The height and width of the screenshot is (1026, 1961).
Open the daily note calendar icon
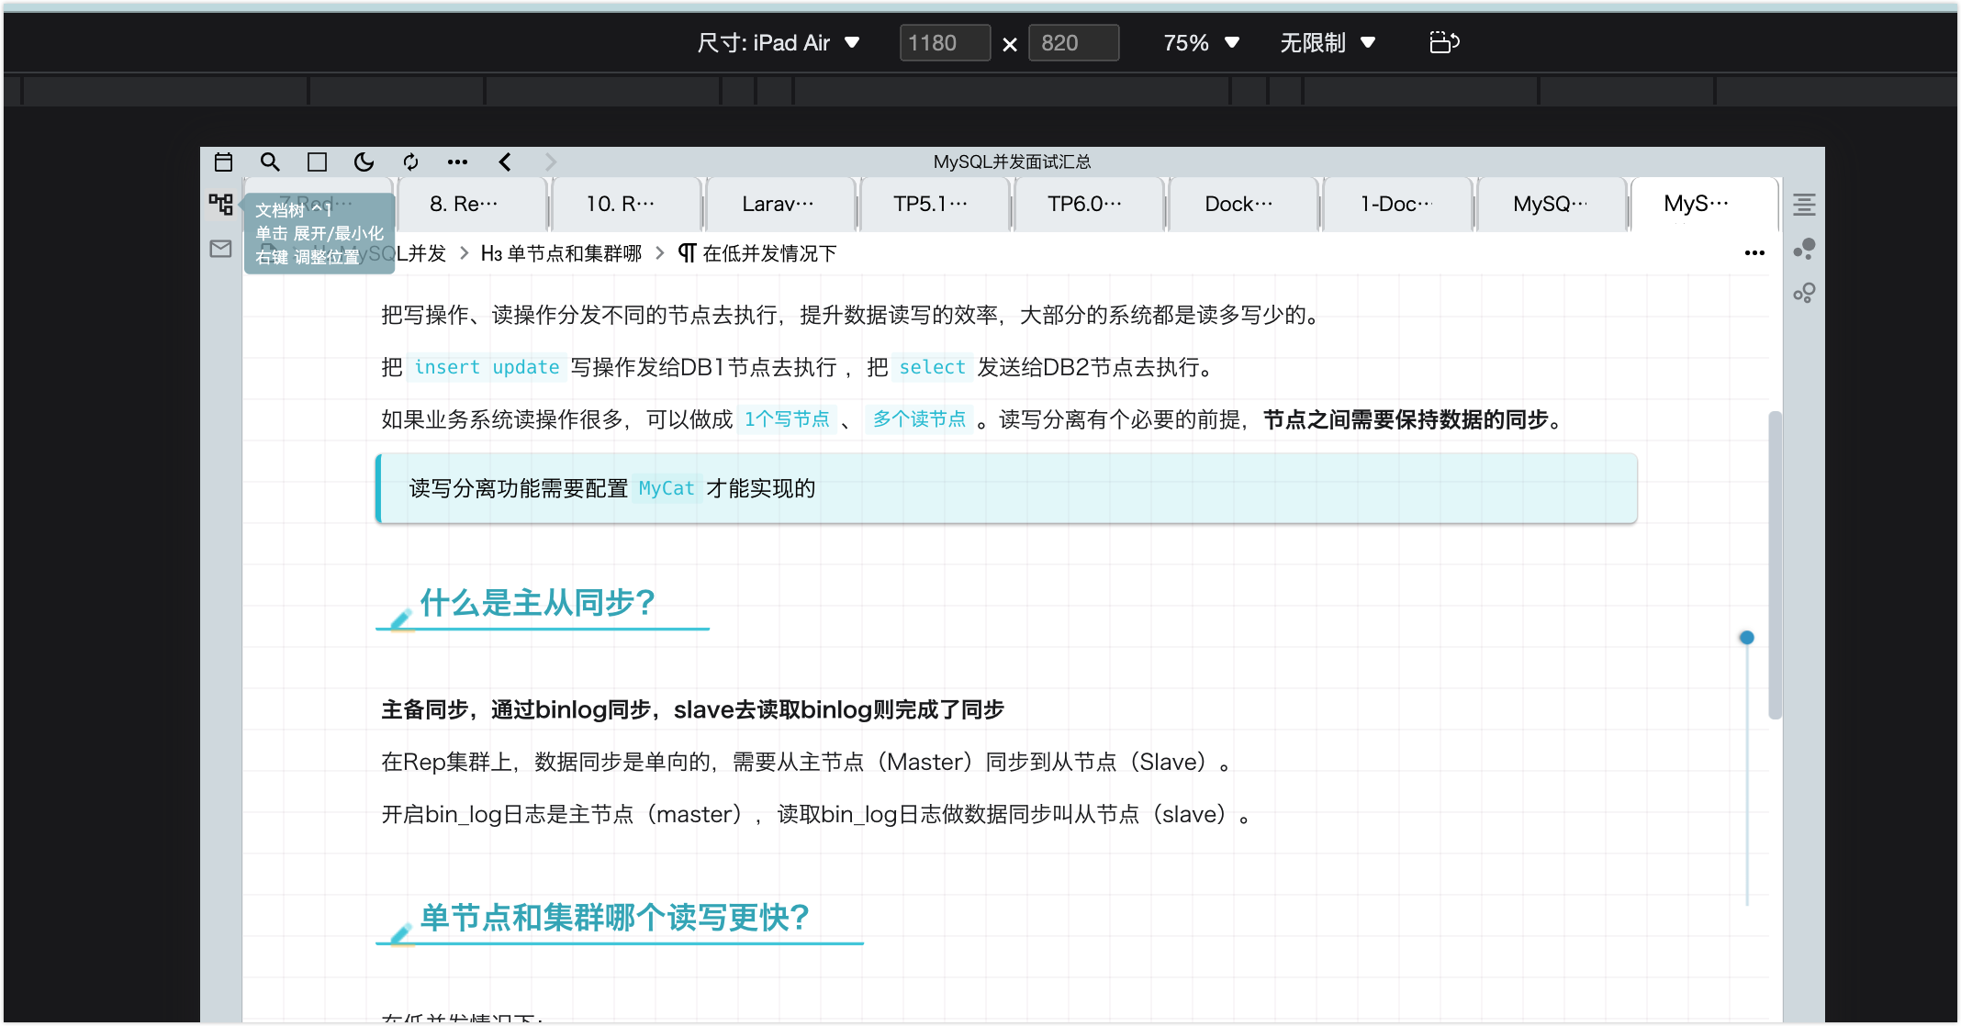(223, 162)
